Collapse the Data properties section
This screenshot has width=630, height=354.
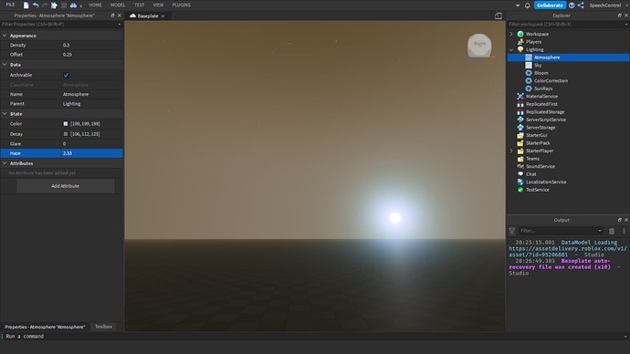pos(5,65)
